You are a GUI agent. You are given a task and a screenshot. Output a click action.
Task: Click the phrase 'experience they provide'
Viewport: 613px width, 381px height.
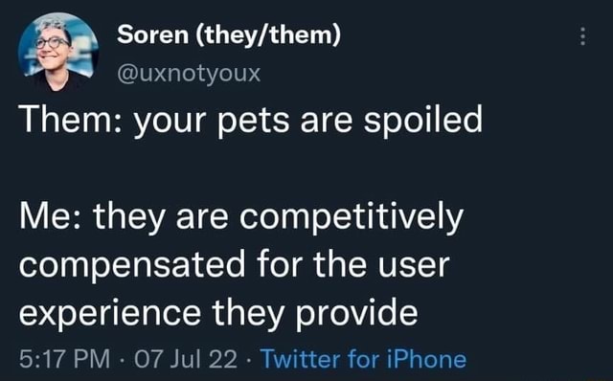(x=218, y=314)
